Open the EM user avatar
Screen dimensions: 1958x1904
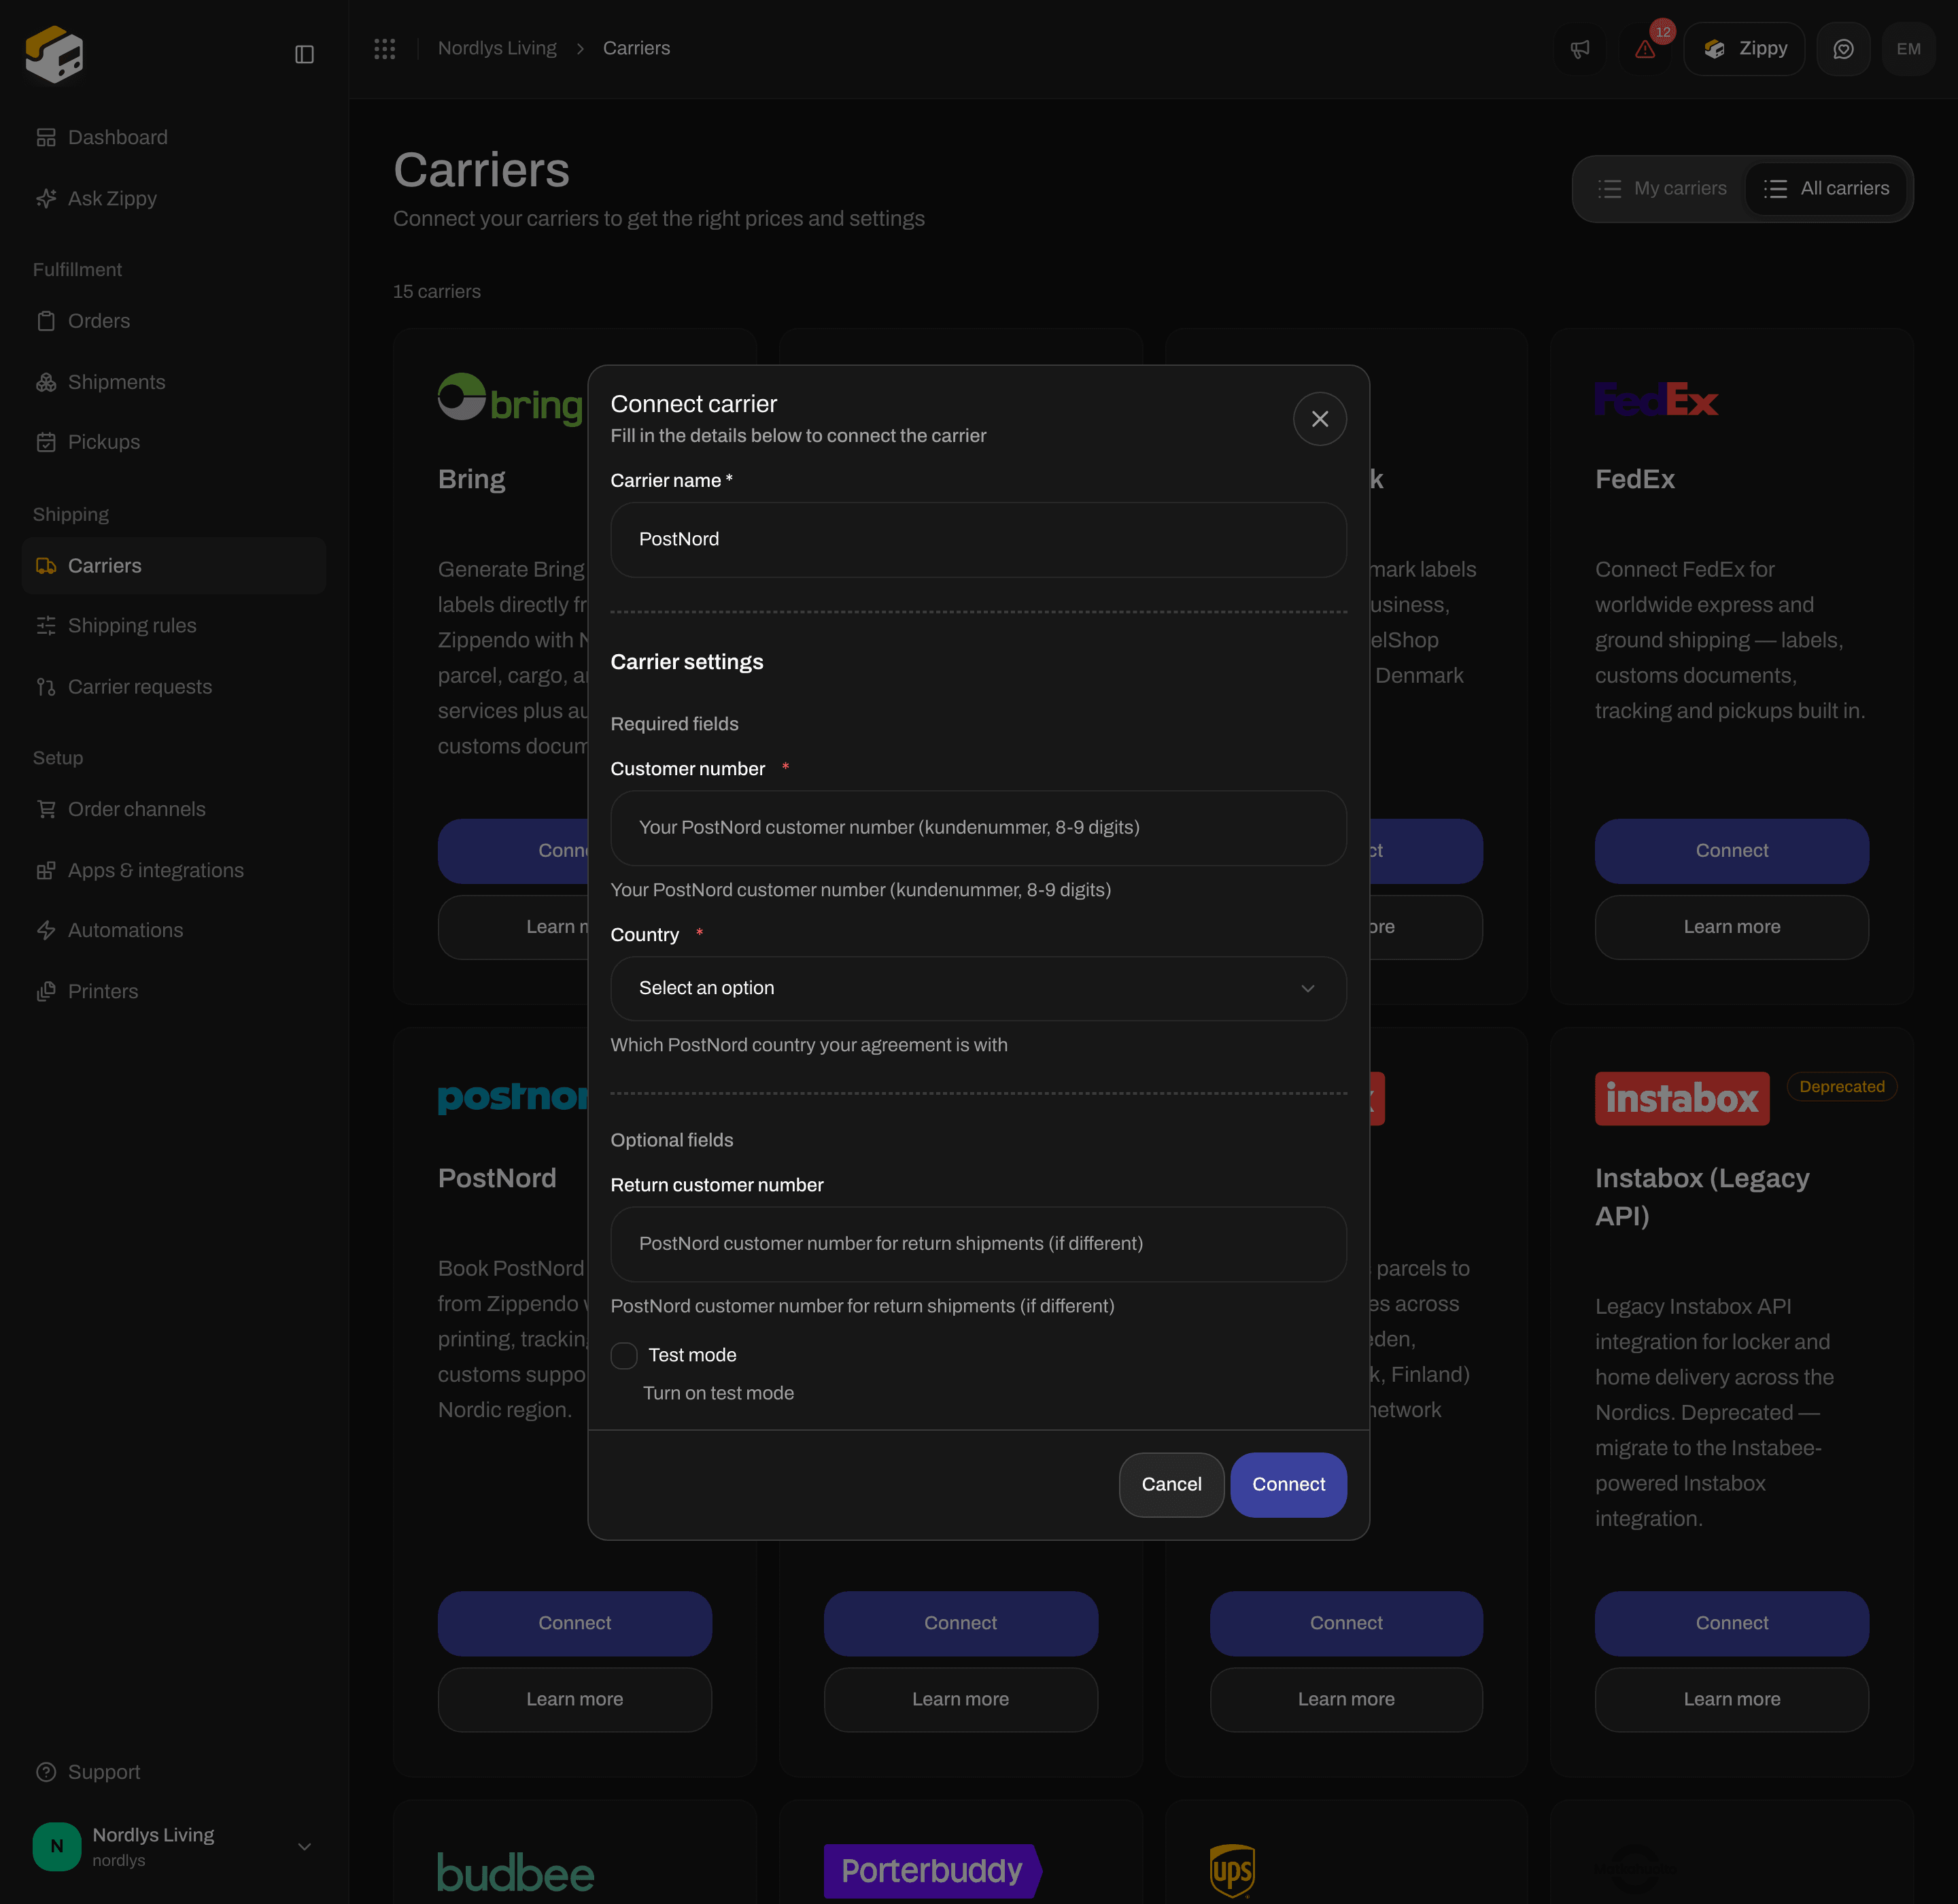1908,49
